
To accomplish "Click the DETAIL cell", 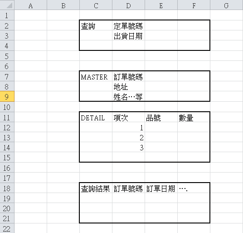I will [96, 117].
